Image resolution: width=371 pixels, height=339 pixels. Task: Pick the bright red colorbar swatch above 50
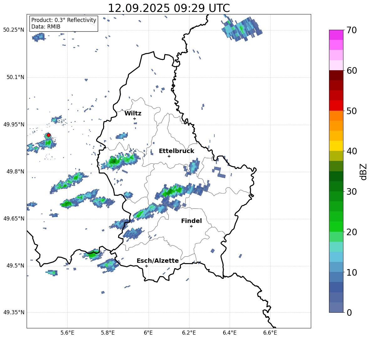coord(336,106)
